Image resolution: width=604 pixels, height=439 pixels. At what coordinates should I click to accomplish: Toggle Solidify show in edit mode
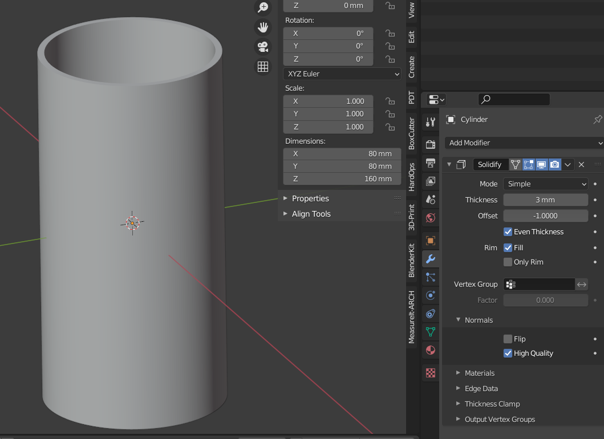pos(528,164)
